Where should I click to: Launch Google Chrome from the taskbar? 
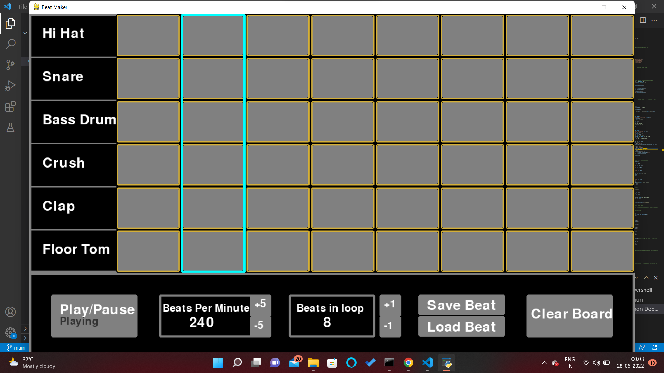[408, 363]
